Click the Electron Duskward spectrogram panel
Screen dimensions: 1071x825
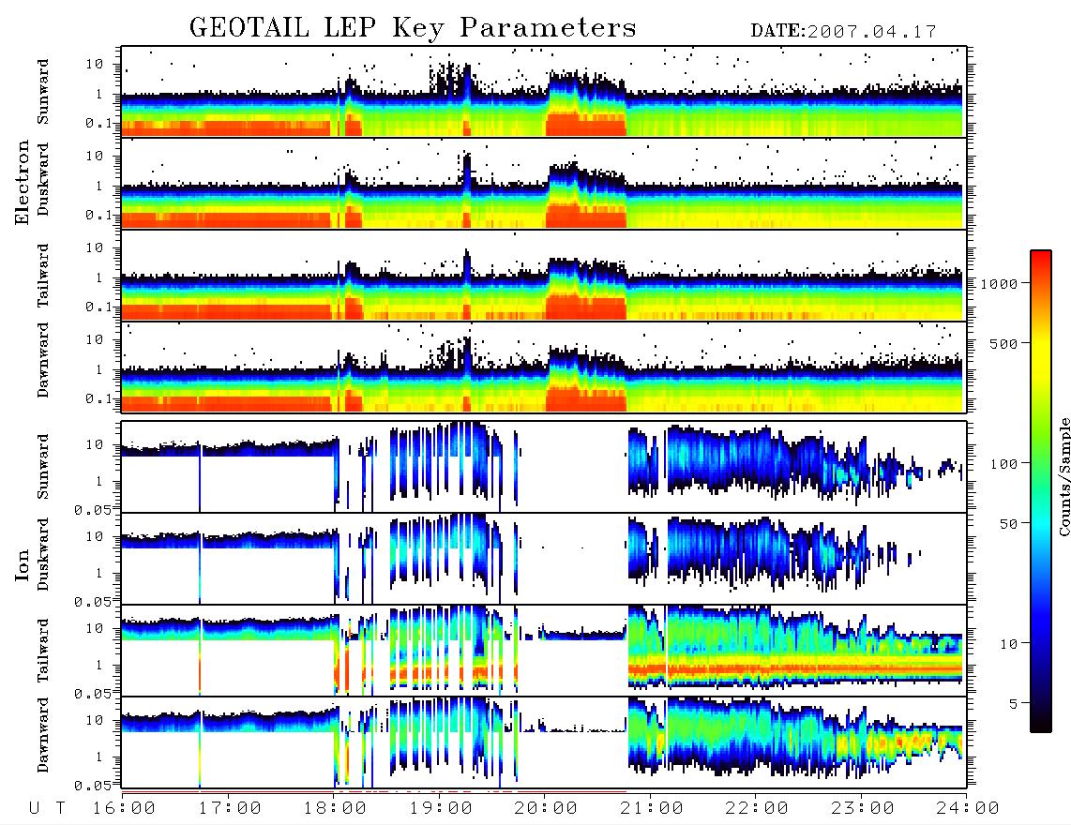(544, 183)
